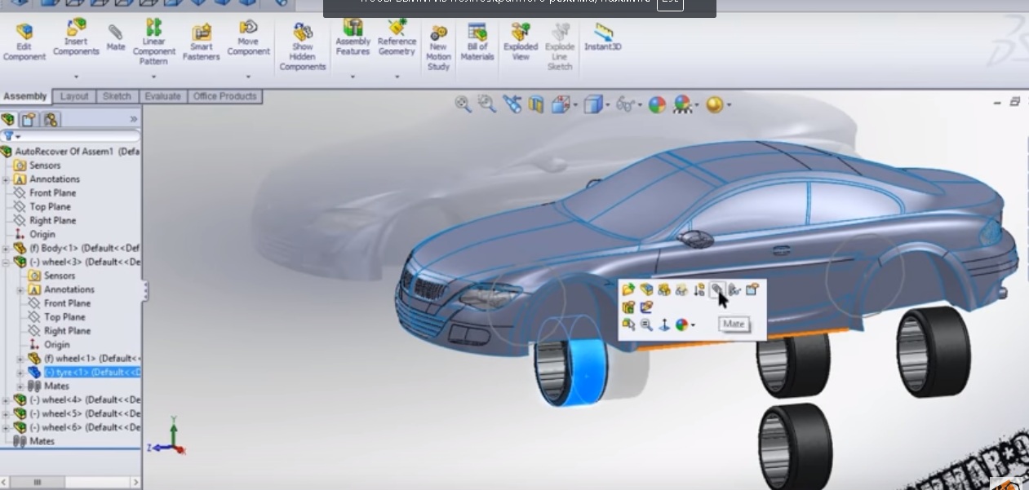This screenshot has height=490, width=1029.
Task: Click the Esc key button in the fullscreen banner
Action: tap(669, 3)
